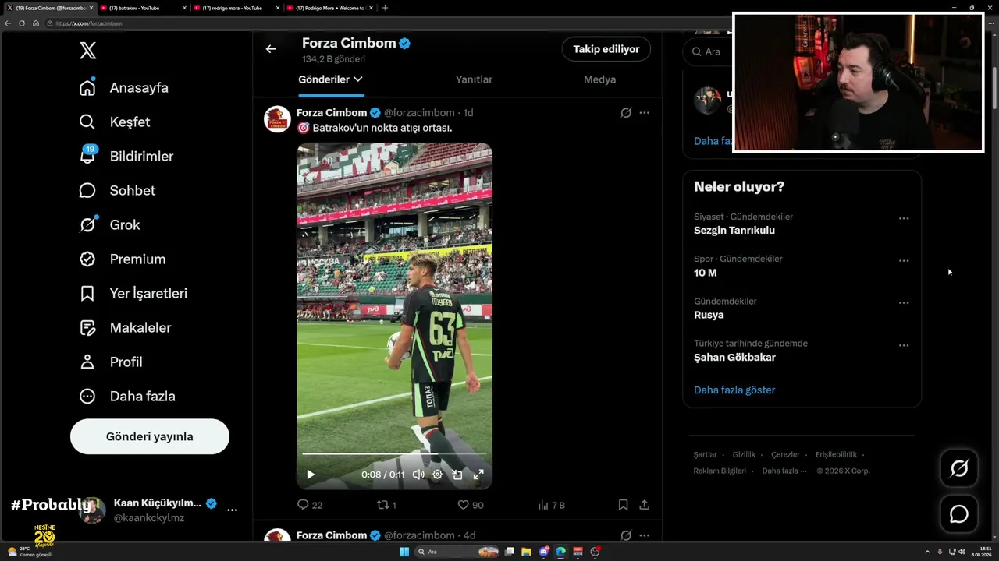Share the Batrakov post
The width and height of the screenshot is (999, 561).
pyautogui.click(x=644, y=505)
